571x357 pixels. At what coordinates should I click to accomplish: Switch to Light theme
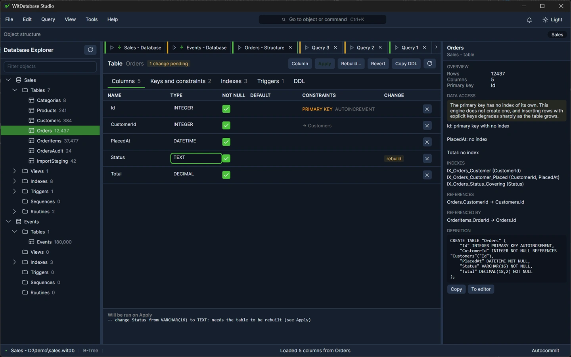point(552,20)
